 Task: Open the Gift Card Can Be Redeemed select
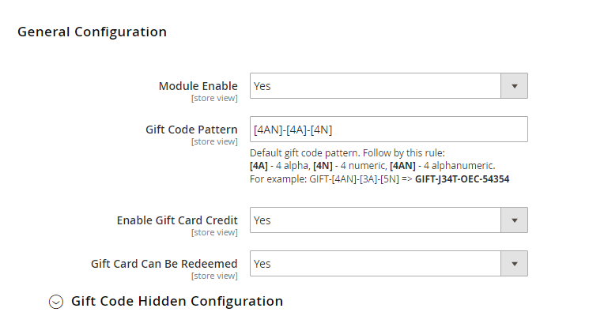[389, 264]
